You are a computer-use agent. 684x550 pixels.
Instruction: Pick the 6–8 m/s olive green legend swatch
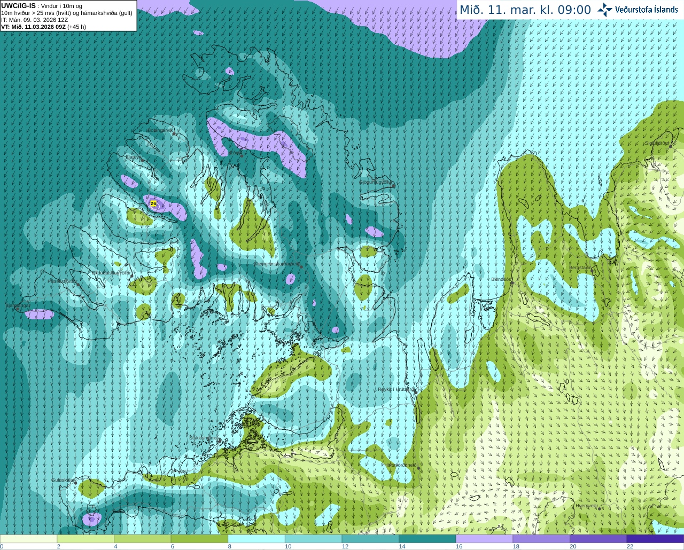click(x=199, y=539)
